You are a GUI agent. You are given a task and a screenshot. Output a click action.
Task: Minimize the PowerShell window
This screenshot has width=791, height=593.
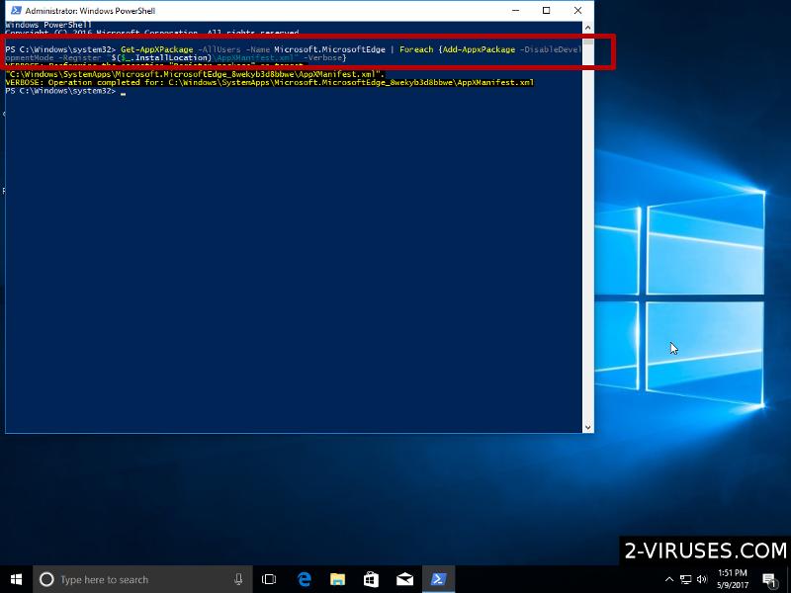[x=515, y=11]
